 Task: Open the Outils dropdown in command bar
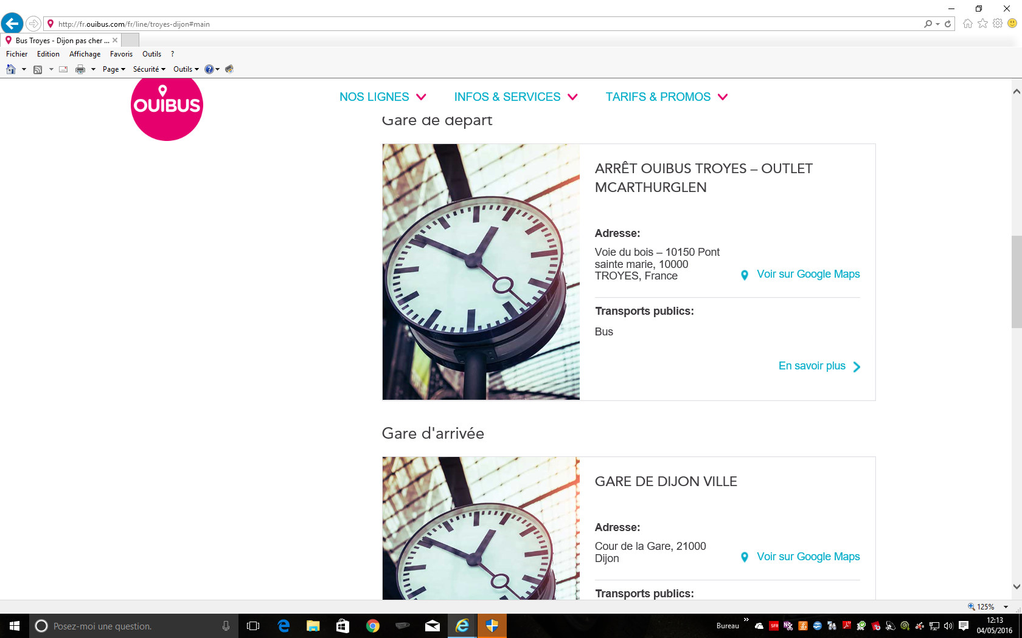click(x=186, y=69)
